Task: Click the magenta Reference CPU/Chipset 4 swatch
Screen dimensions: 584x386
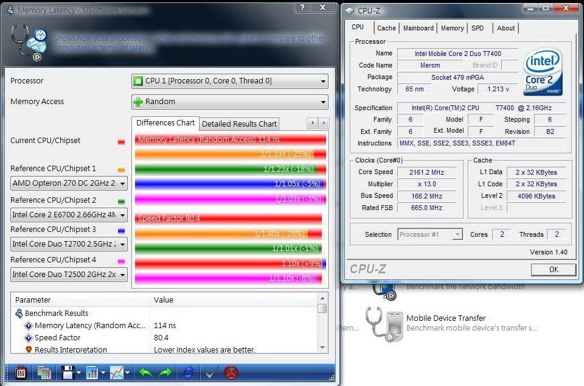Action: point(122,261)
